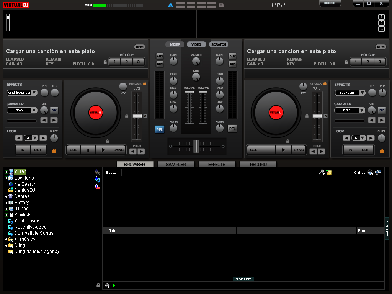The image size is (392, 294).
Task: Click the crossfader handle
Action: (196, 146)
